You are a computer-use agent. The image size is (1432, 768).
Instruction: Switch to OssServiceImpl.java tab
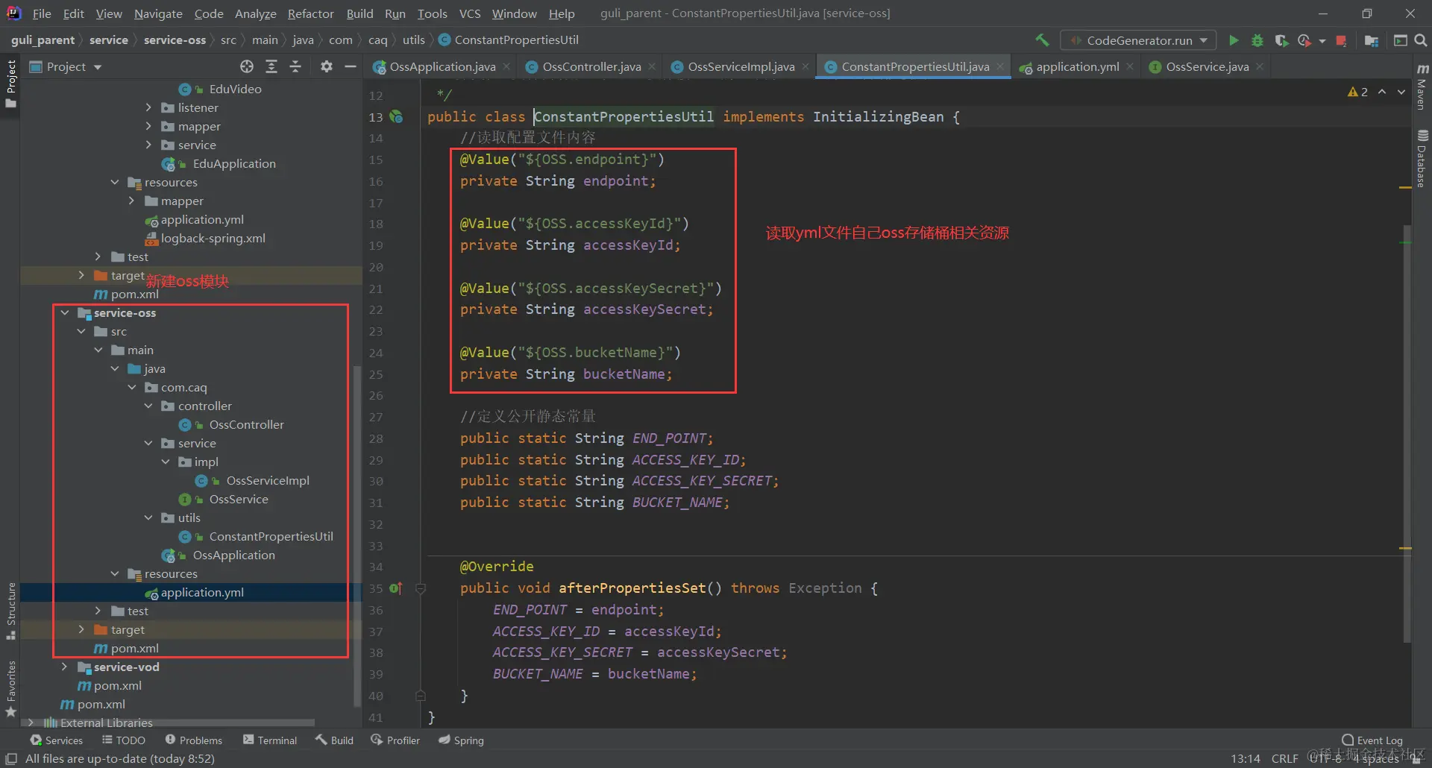click(741, 66)
